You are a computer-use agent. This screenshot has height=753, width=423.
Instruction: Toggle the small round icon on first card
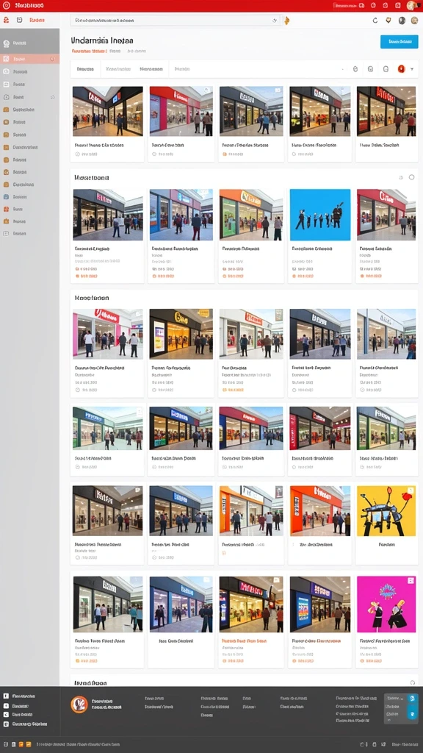click(78, 154)
